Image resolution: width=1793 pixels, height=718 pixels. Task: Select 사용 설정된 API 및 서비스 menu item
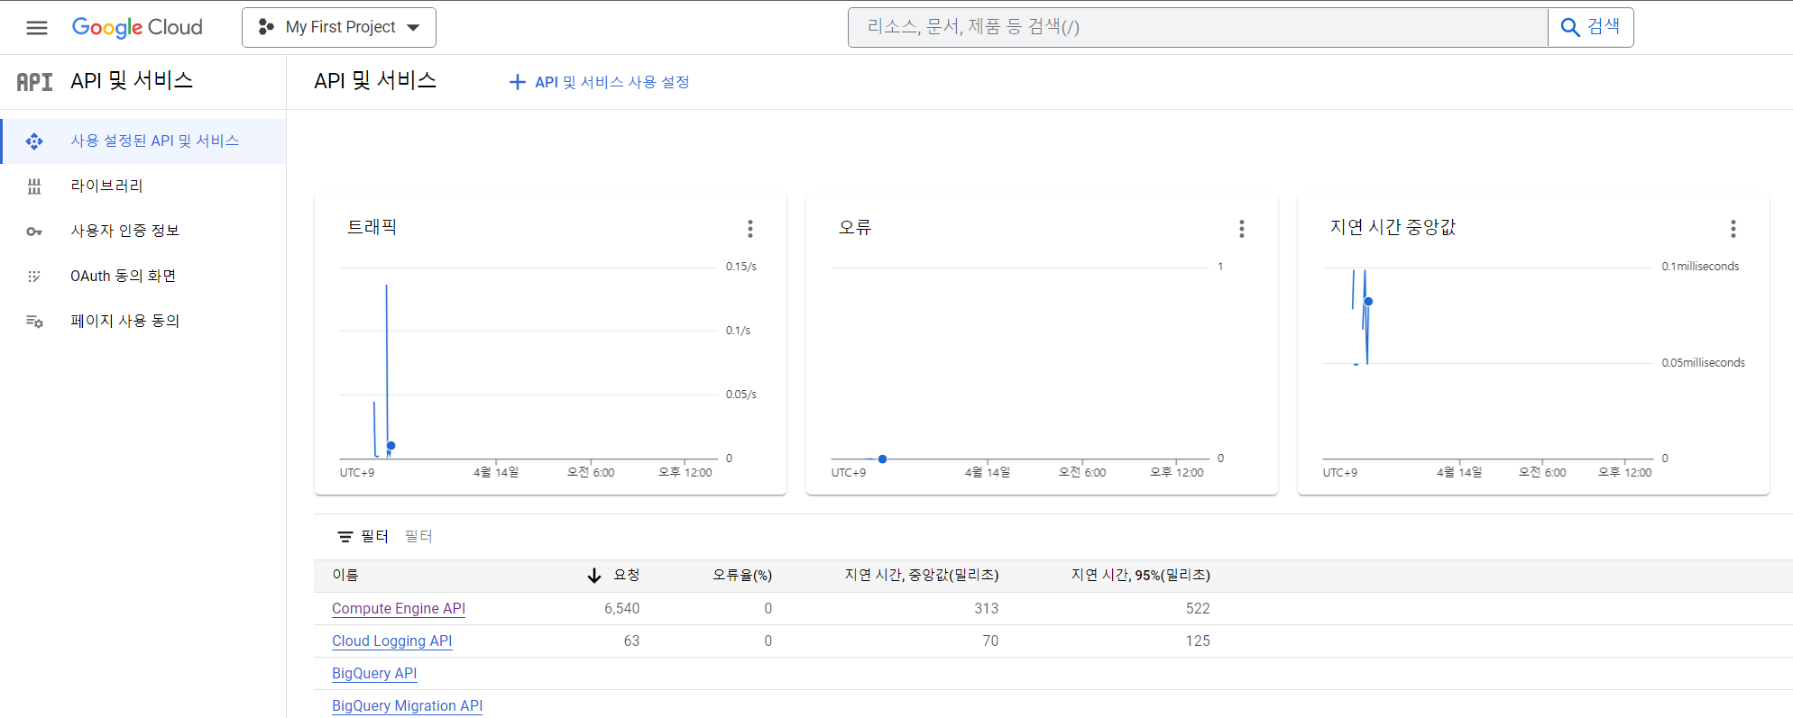(143, 141)
